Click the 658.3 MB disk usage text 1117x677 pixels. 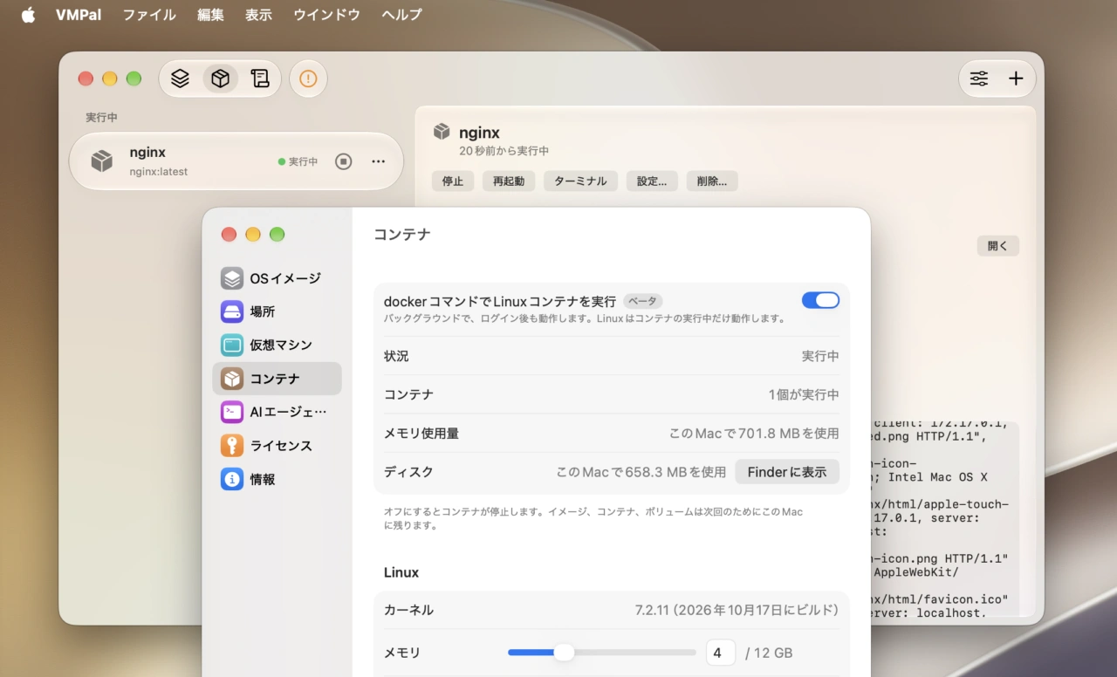point(641,472)
